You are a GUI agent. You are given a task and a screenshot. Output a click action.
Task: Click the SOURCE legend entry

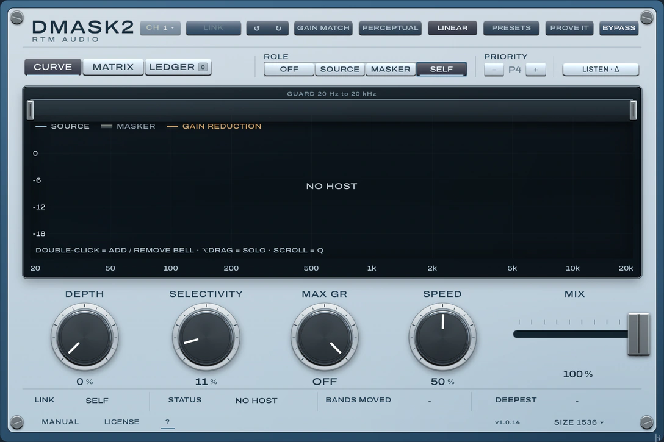pos(63,126)
